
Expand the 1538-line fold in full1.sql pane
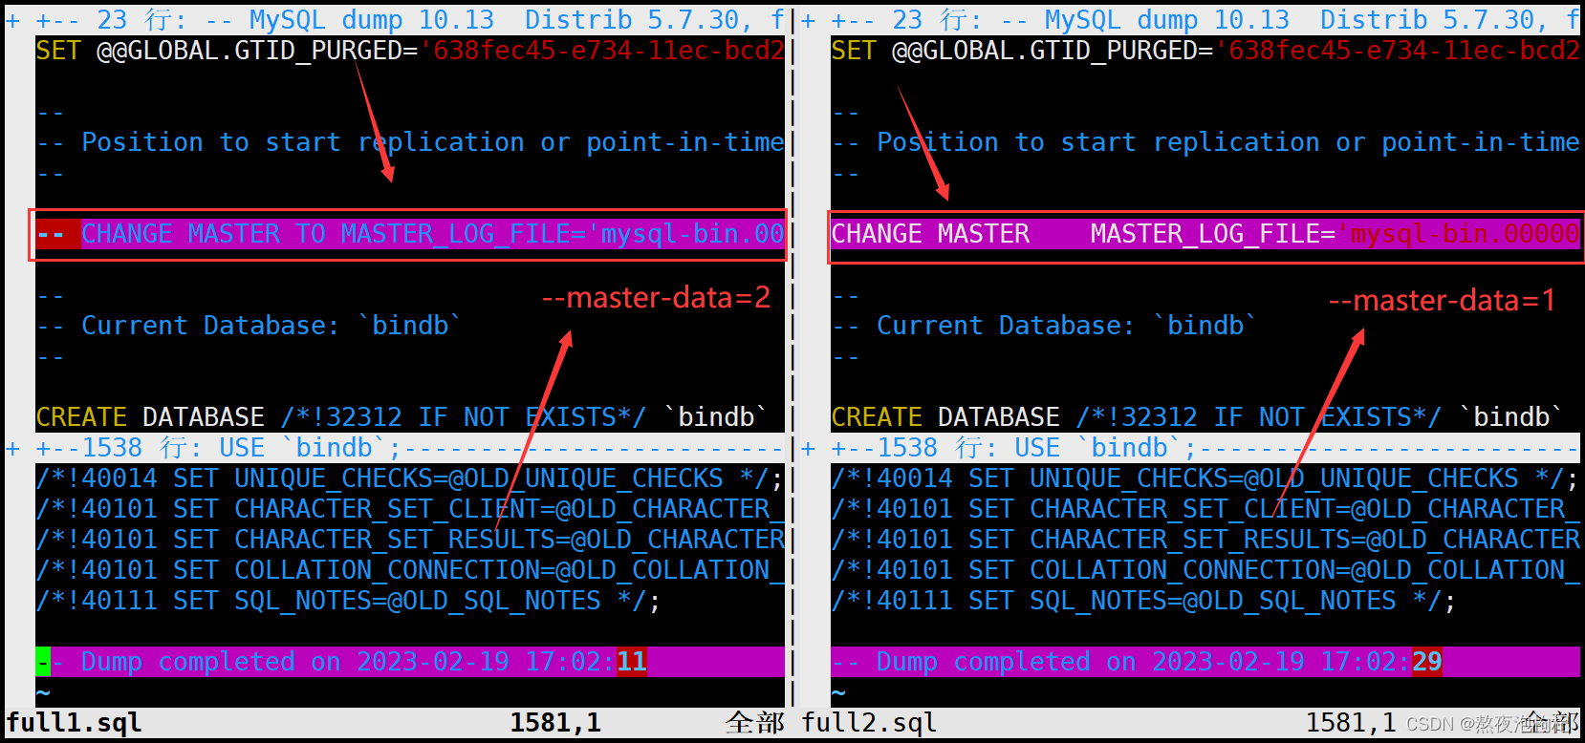coord(12,448)
